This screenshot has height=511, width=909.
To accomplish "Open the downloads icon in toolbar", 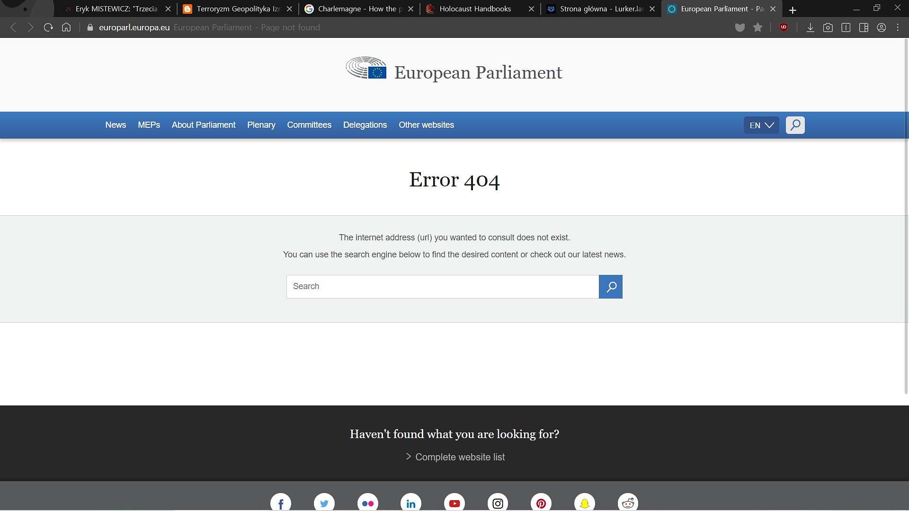I will tap(811, 27).
